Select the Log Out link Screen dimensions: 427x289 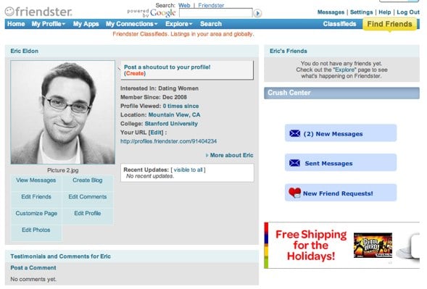pyautogui.click(x=408, y=12)
